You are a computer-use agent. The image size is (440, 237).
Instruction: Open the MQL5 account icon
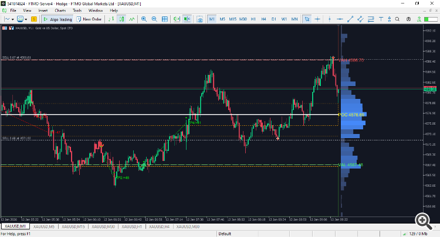[x=408, y=19]
